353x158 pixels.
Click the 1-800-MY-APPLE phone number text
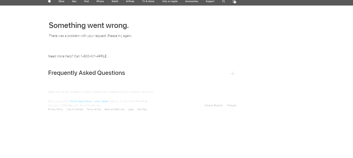click(94, 56)
